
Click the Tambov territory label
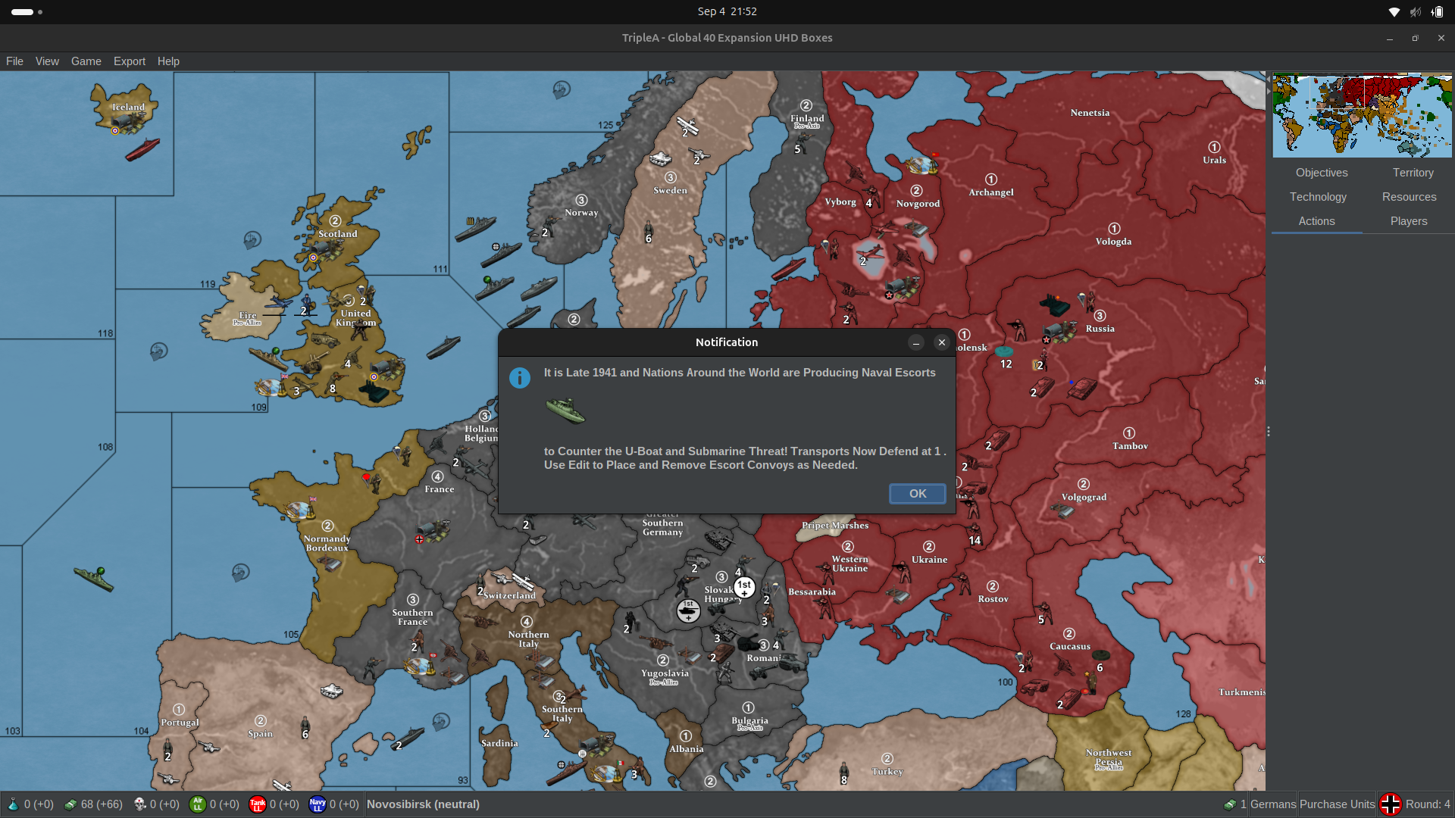click(x=1130, y=446)
